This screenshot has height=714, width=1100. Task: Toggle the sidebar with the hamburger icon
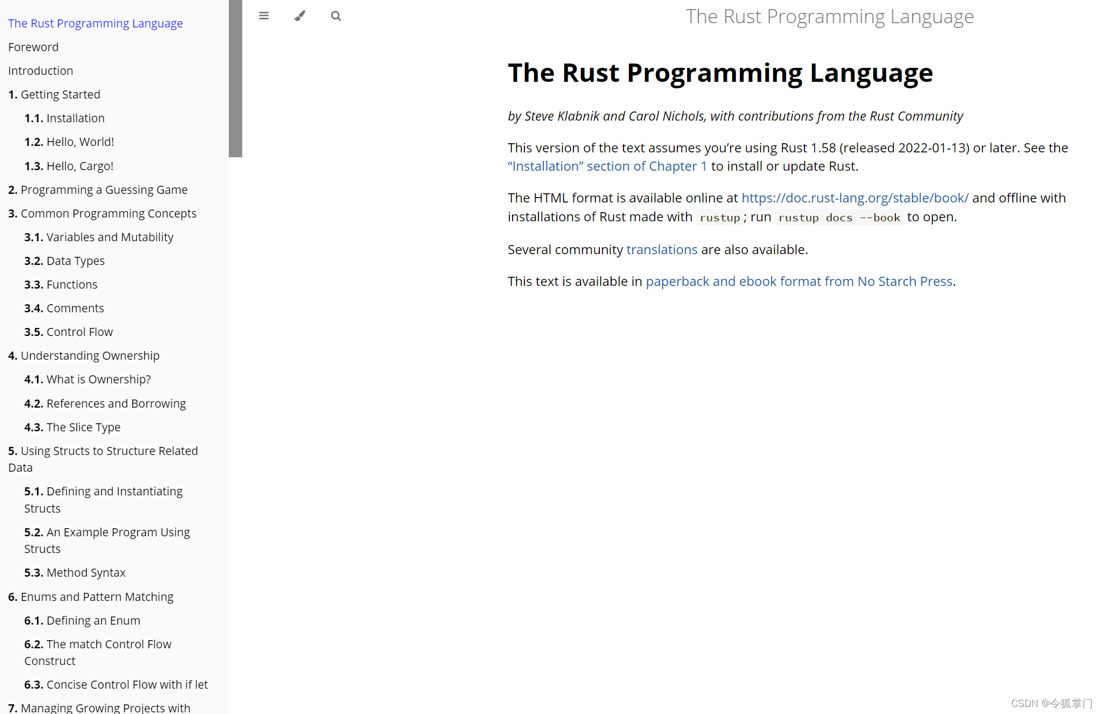tap(264, 16)
